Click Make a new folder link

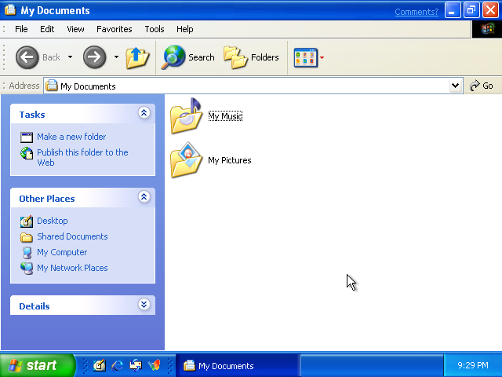coord(71,137)
